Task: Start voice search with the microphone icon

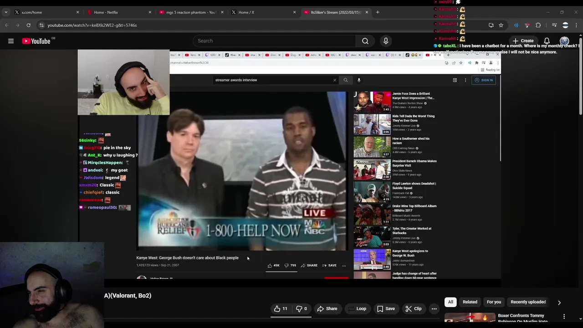Action: pyautogui.click(x=386, y=41)
